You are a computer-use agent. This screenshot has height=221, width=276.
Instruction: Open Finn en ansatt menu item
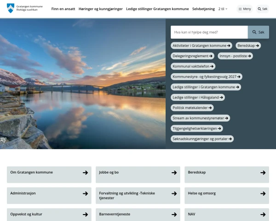coord(63,9)
